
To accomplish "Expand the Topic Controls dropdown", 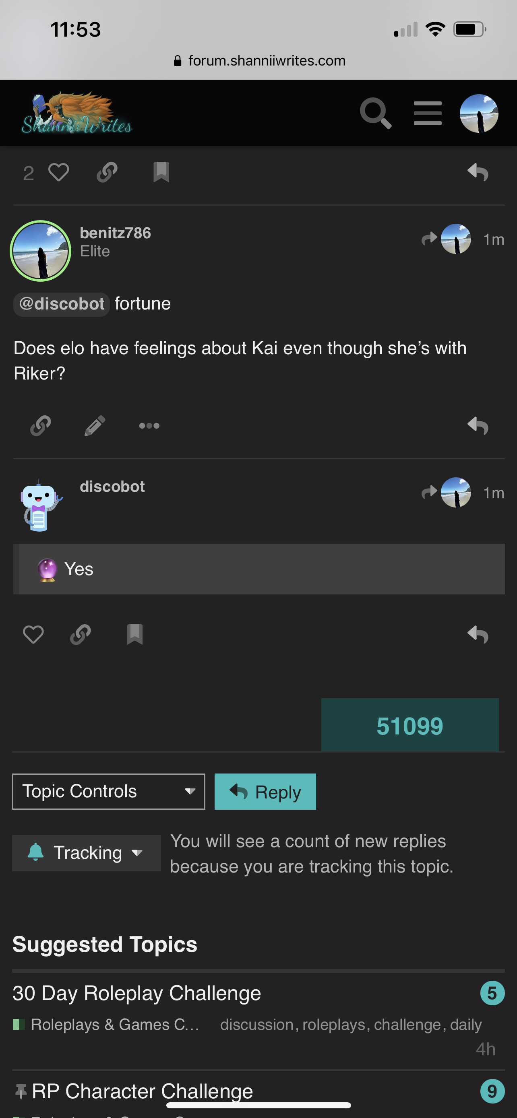I will [109, 791].
